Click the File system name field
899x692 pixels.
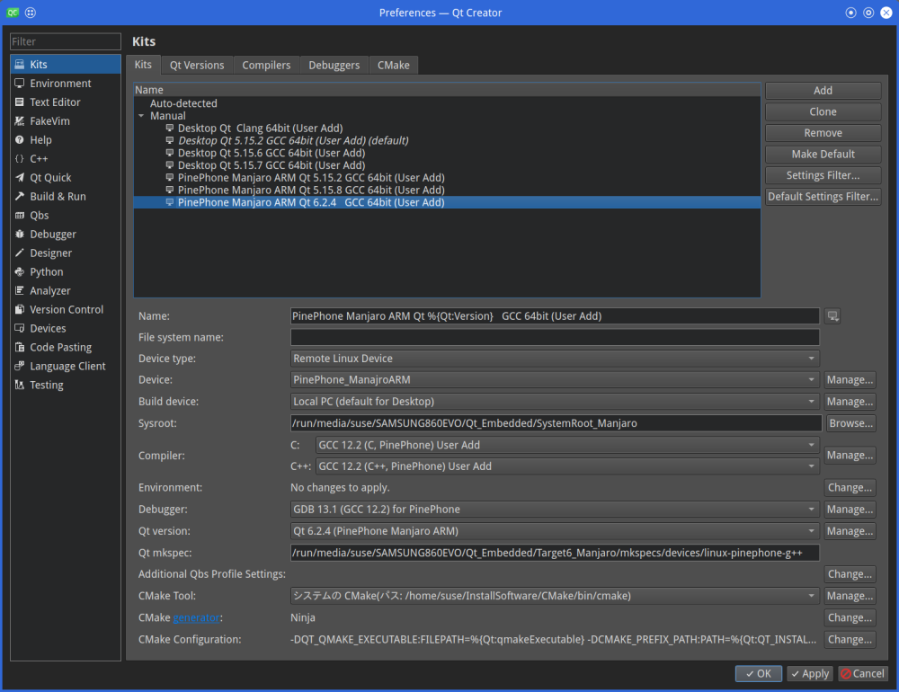[x=555, y=337]
